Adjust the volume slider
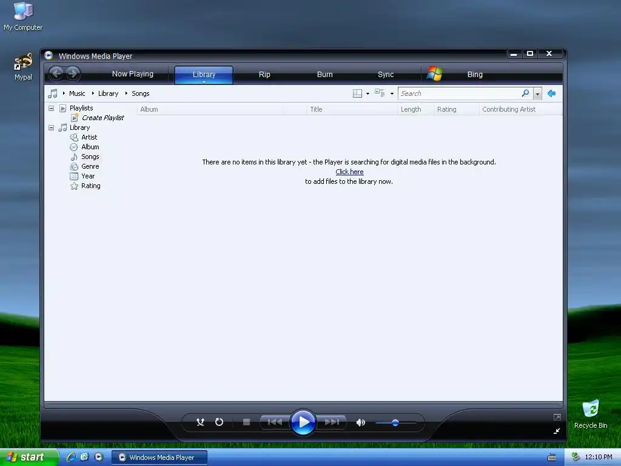 coord(395,423)
